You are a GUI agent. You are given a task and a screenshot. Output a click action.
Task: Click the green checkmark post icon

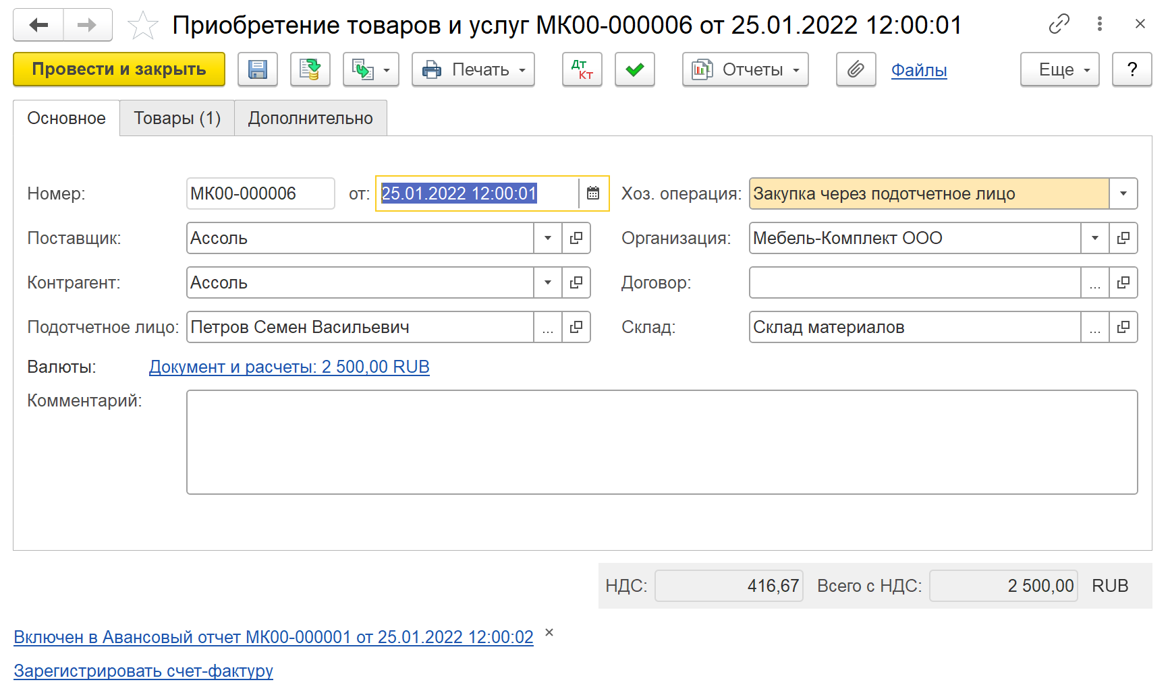[634, 69]
